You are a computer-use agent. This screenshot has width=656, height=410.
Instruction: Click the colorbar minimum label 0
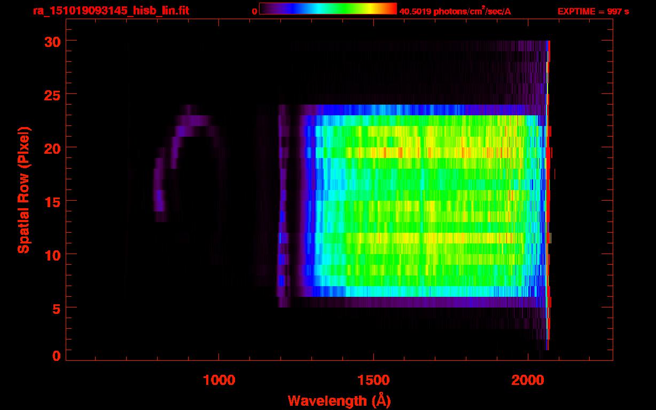click(x=254, y=11)
